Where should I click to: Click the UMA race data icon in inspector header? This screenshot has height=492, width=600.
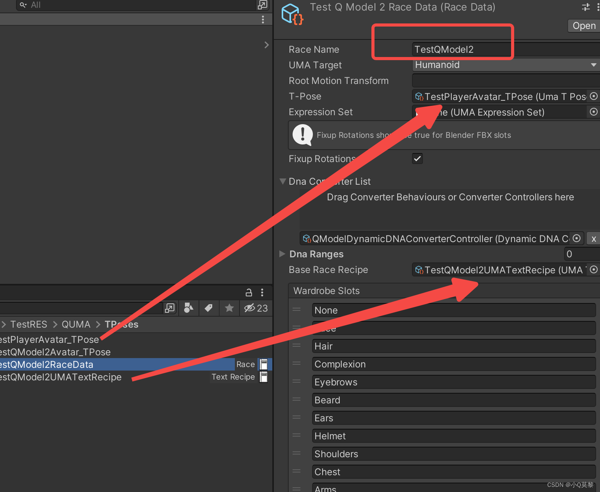291,14
